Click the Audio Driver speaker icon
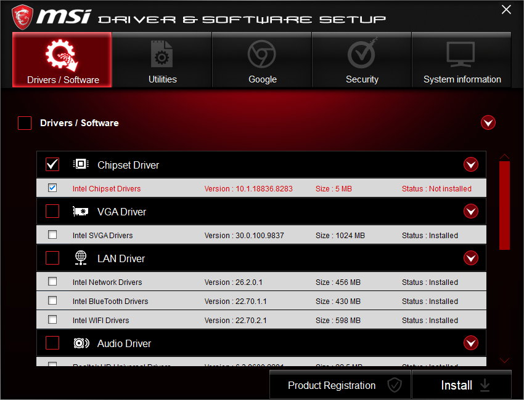Image resolution: width=524 pixels, height=400 pixels. [81, 343]
